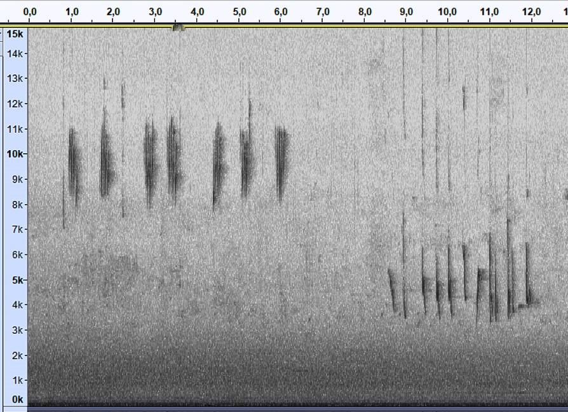Click the 5,0 second mark on ruler
Screen dimensions: 568x412
239,11
